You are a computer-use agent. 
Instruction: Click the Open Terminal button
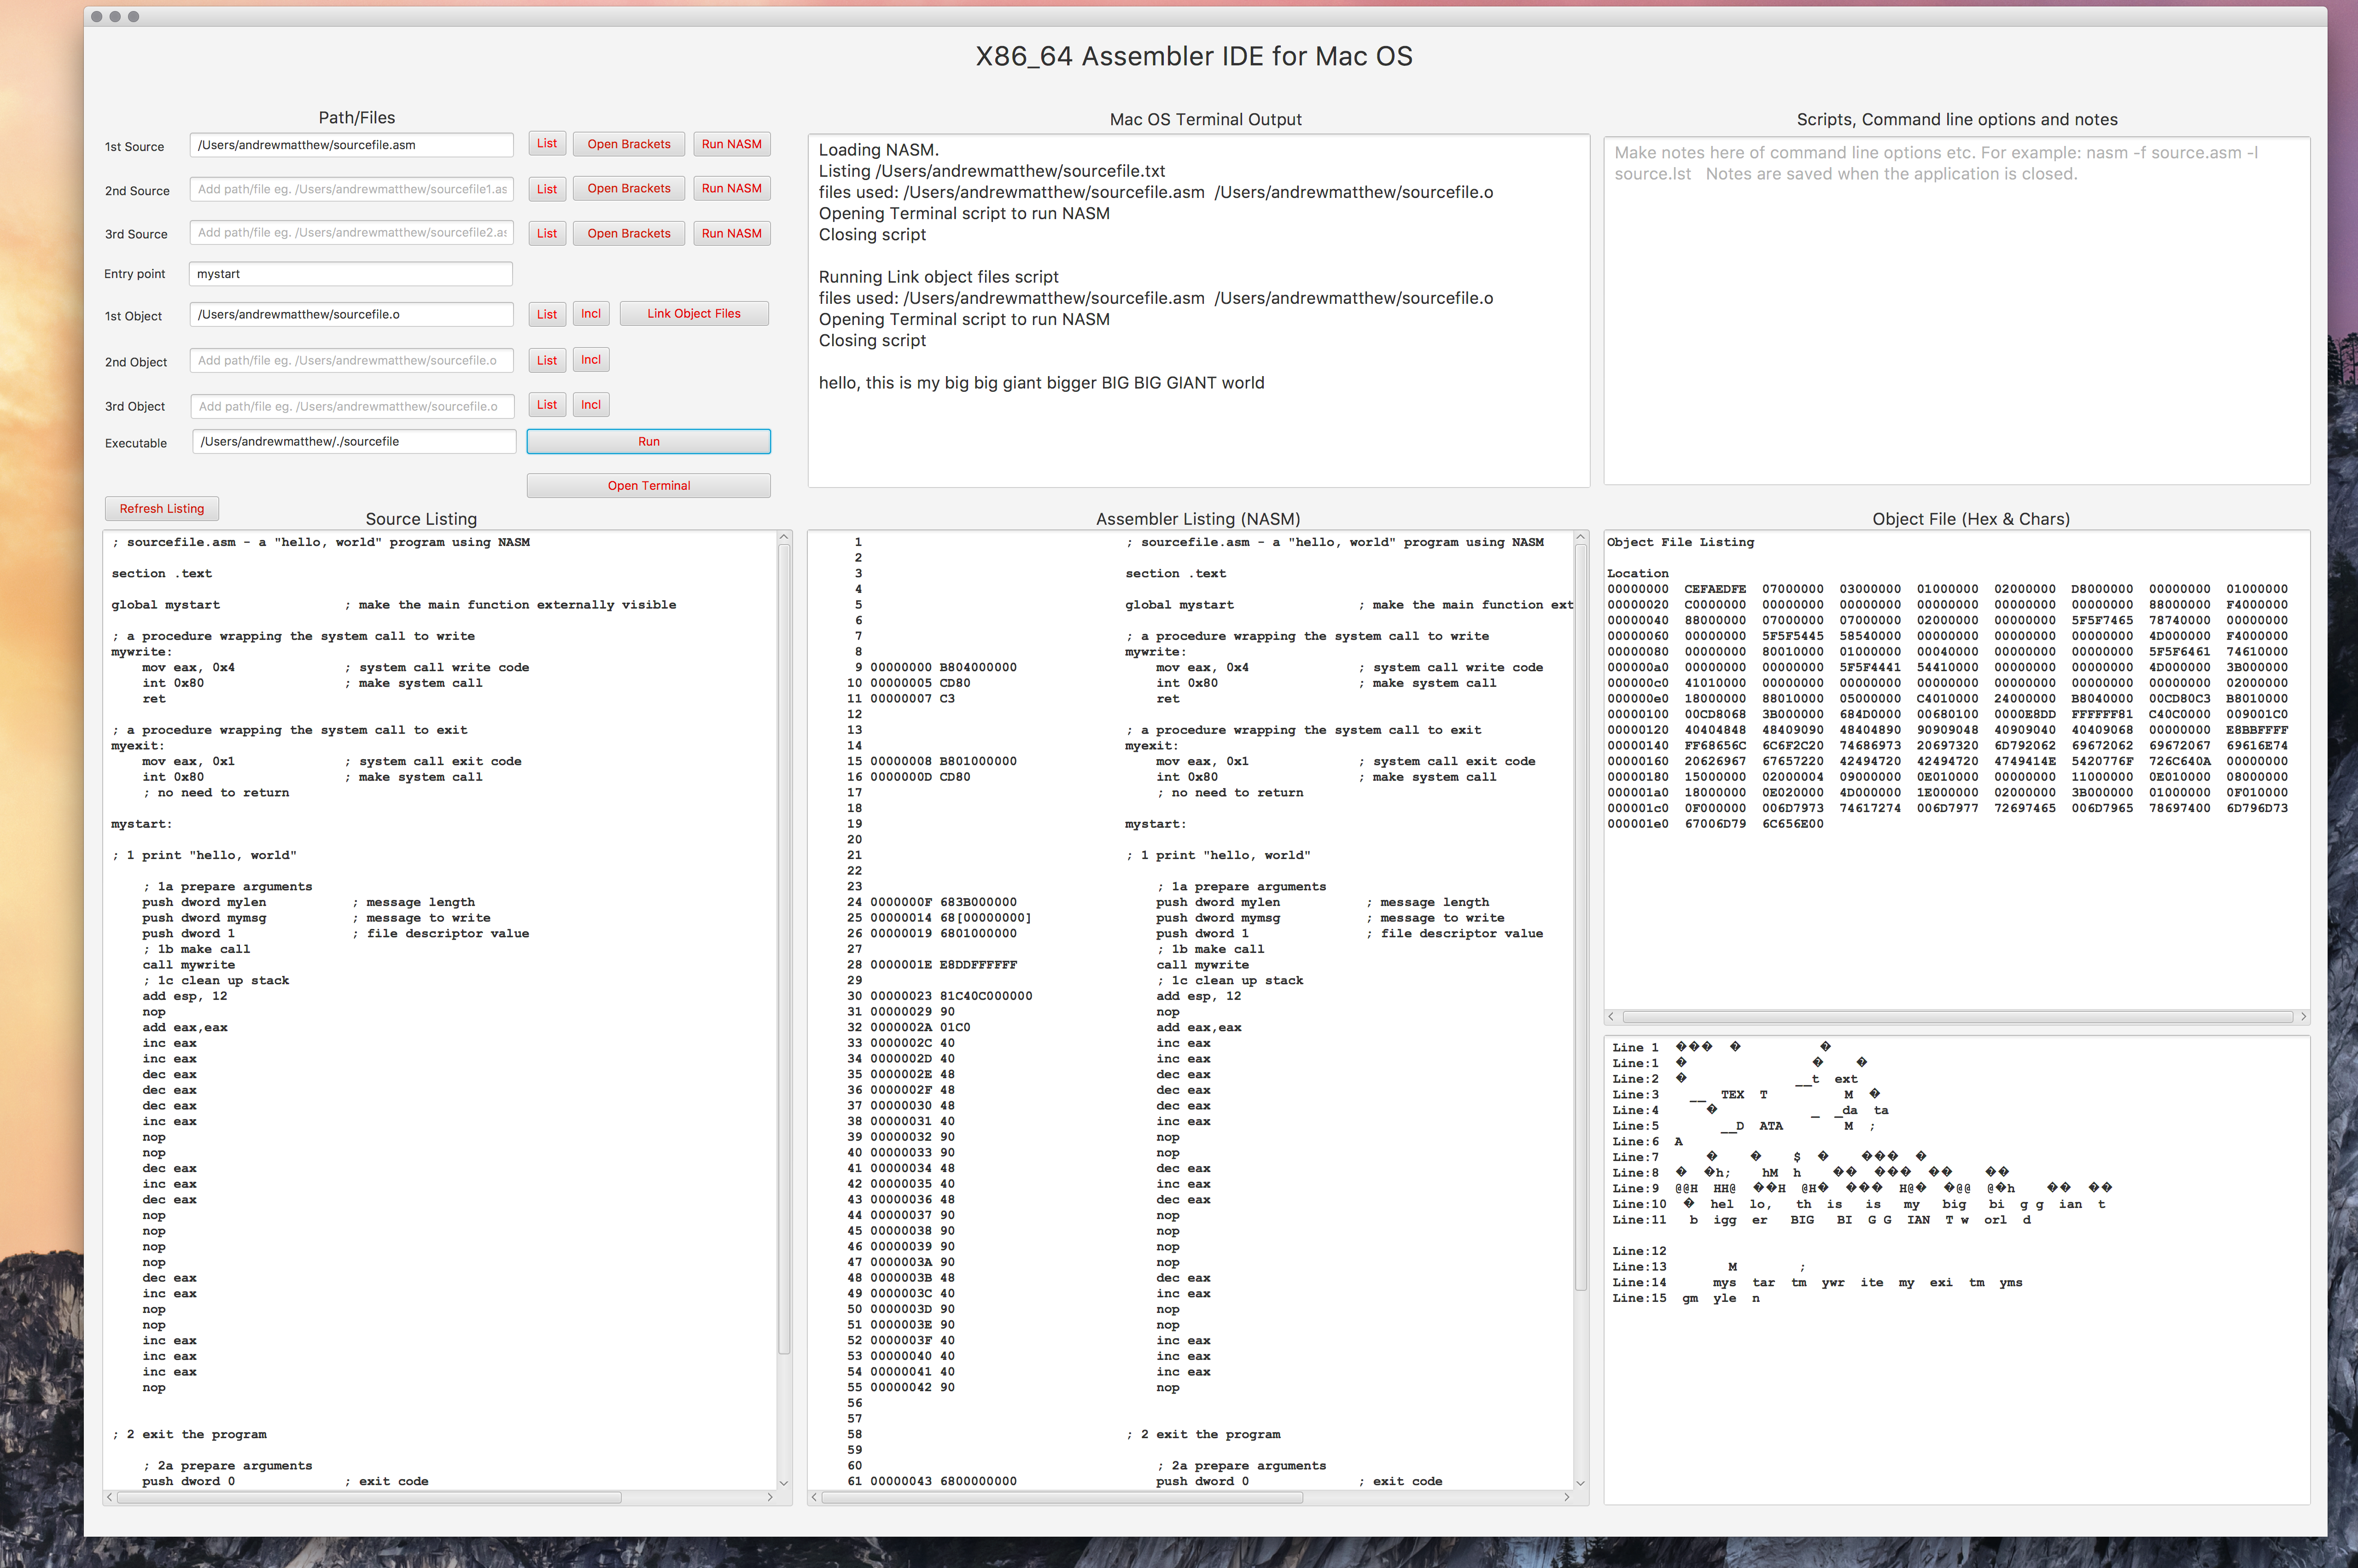pos(648,486)
